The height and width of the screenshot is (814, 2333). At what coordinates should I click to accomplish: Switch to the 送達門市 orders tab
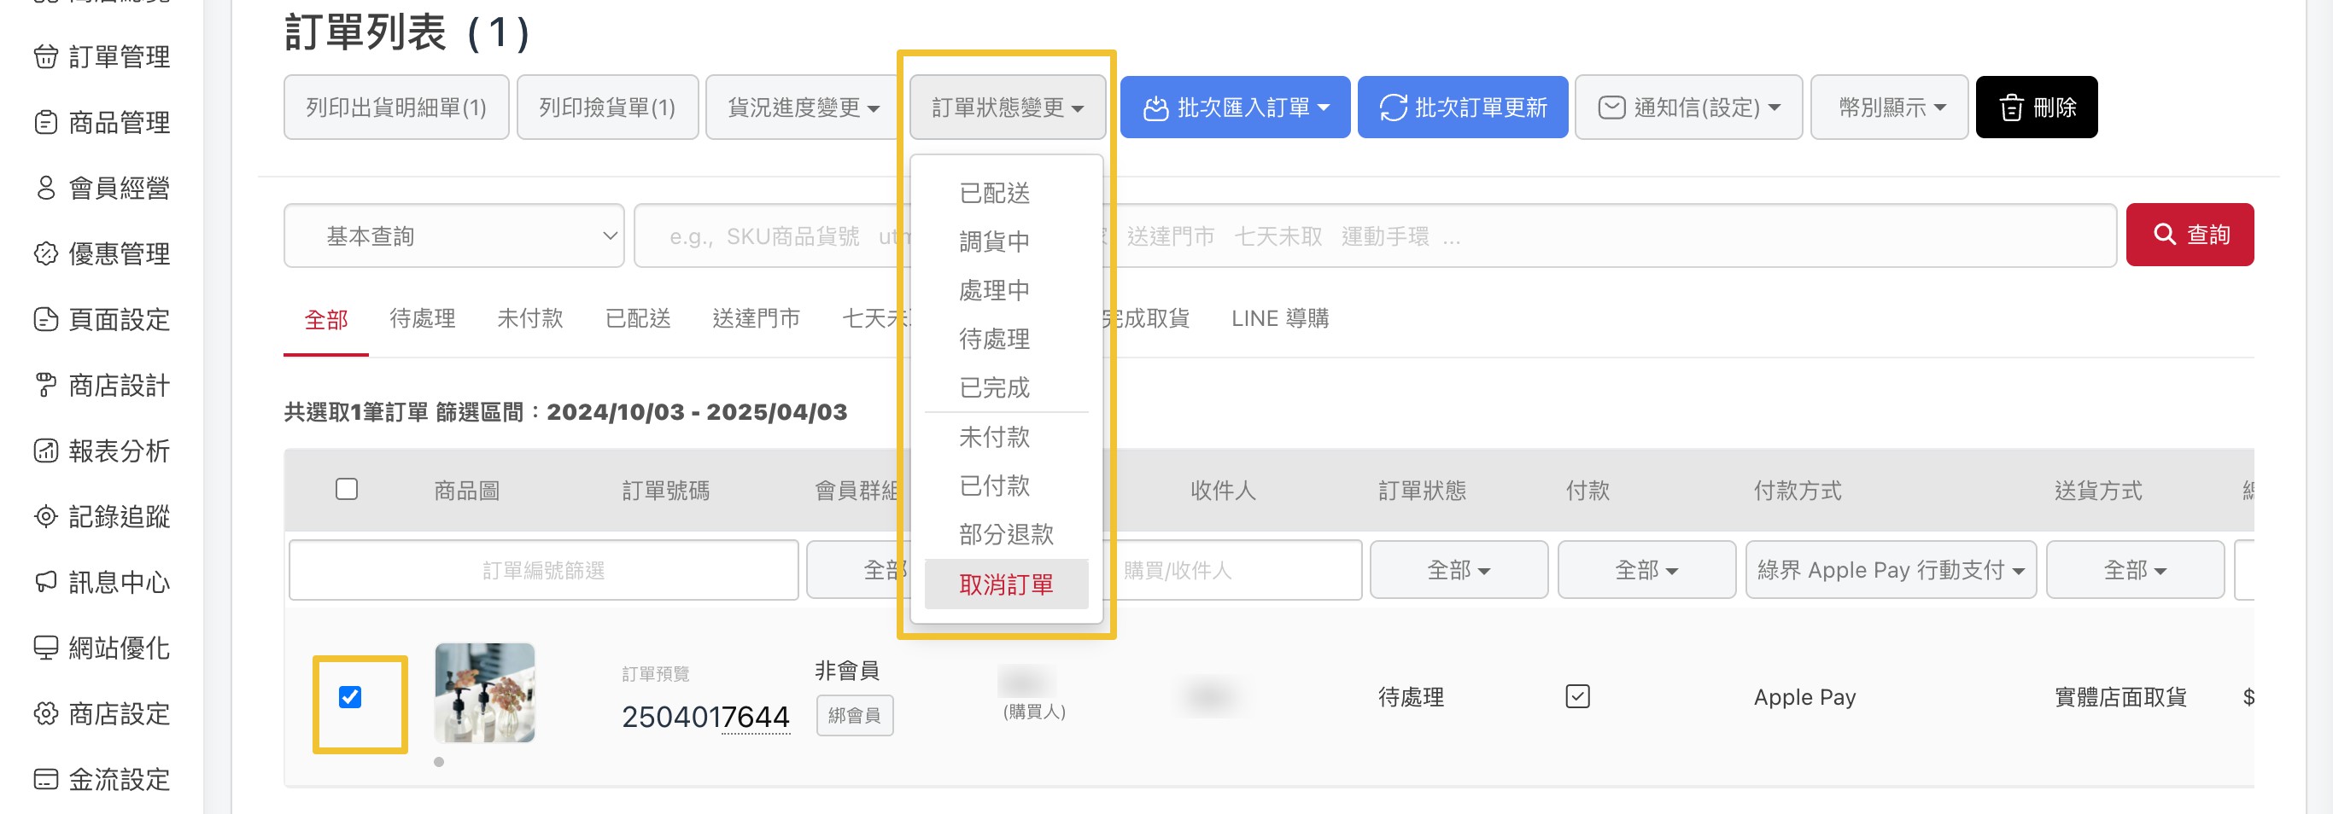[x=757, y=318]
